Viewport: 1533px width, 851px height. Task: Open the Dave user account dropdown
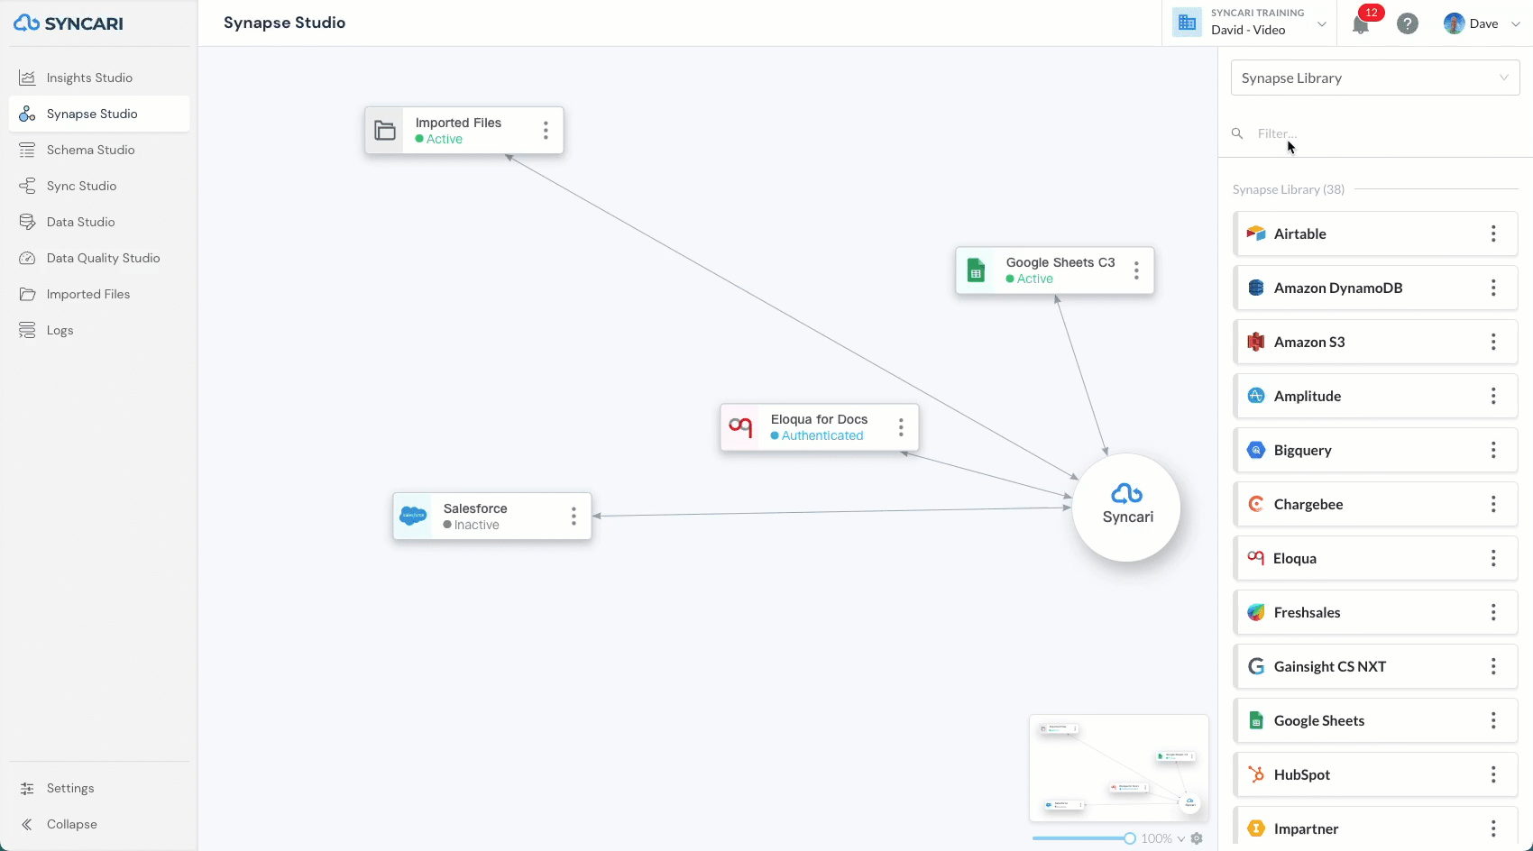1482,23
